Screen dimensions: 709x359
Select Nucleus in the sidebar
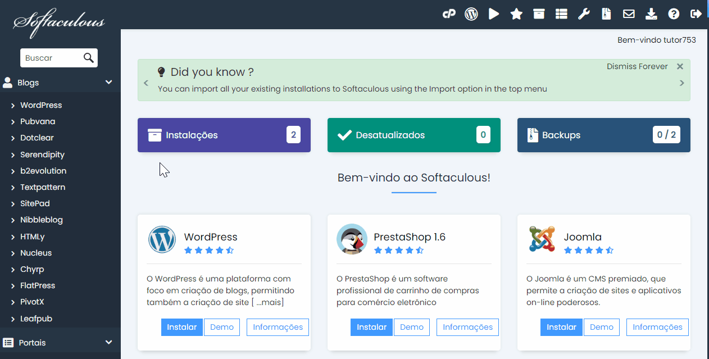[x=36, y=253]
